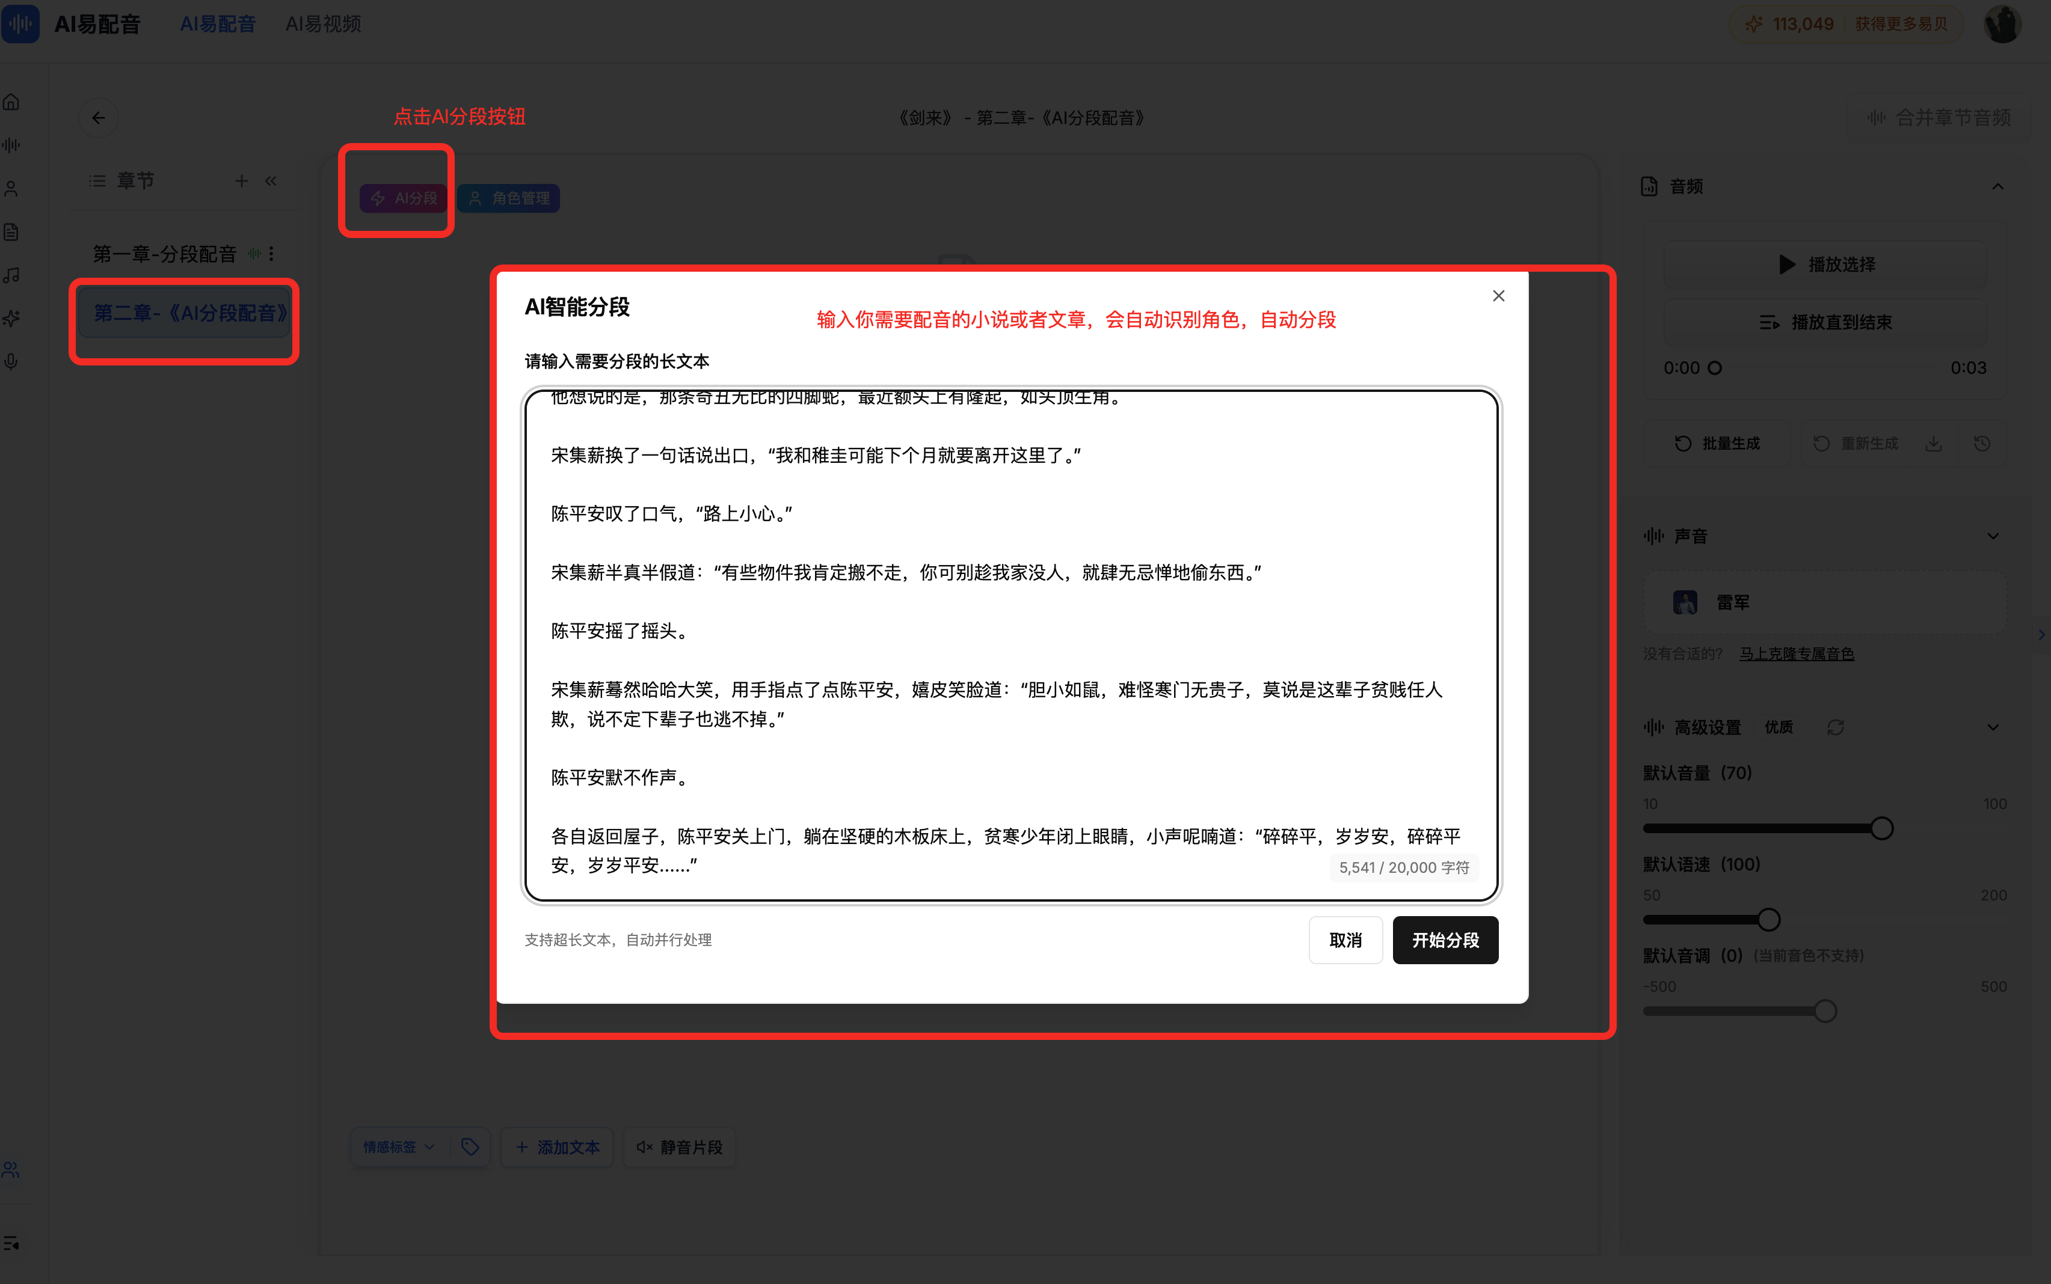This screenshot has width=2051, height=1284.
Task: Expand the 高级设置 section chevron
Action: coord(1993,728)
